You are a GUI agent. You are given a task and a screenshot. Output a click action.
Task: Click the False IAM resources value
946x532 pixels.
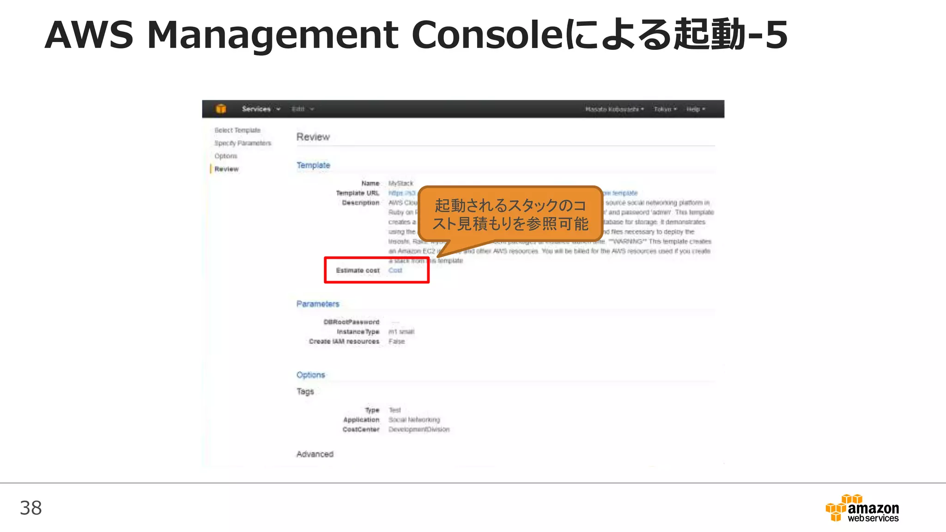(x=396, y=341)
